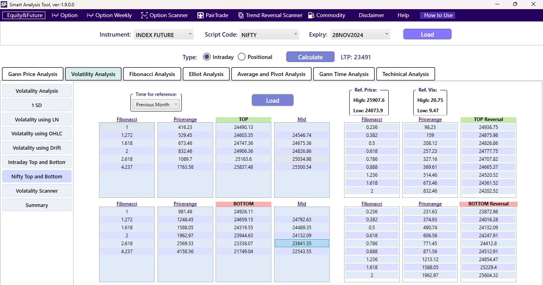Open PairTrade via its toolbar icon
Image resolution: width=543 pixels, height=285 pixels.
[x=200, y=15]
